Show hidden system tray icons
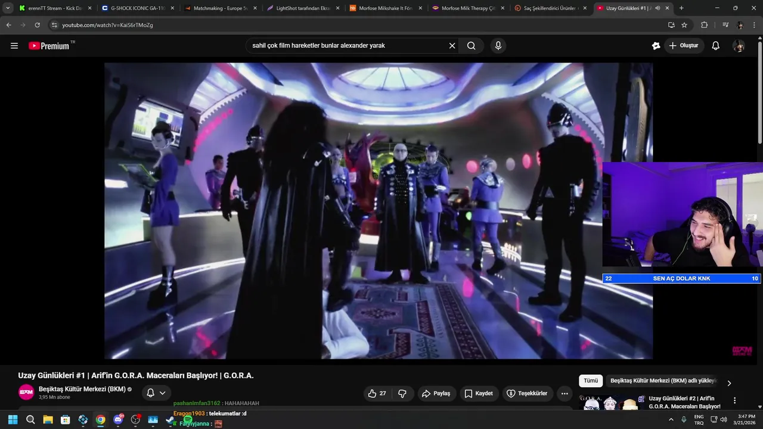This screenshot has width=763, height=429. click(671, 419)
